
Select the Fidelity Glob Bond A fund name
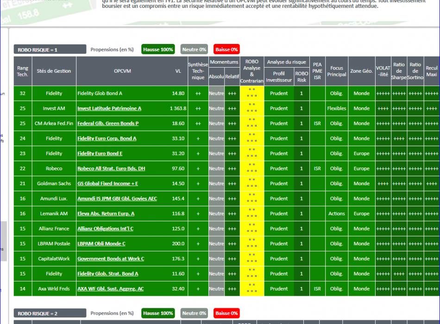click(100, 93)
